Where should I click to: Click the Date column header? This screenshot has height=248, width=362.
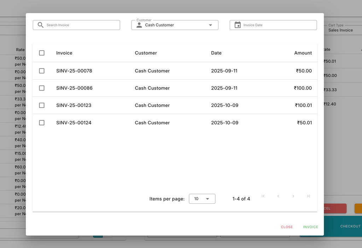click(216, 53)
